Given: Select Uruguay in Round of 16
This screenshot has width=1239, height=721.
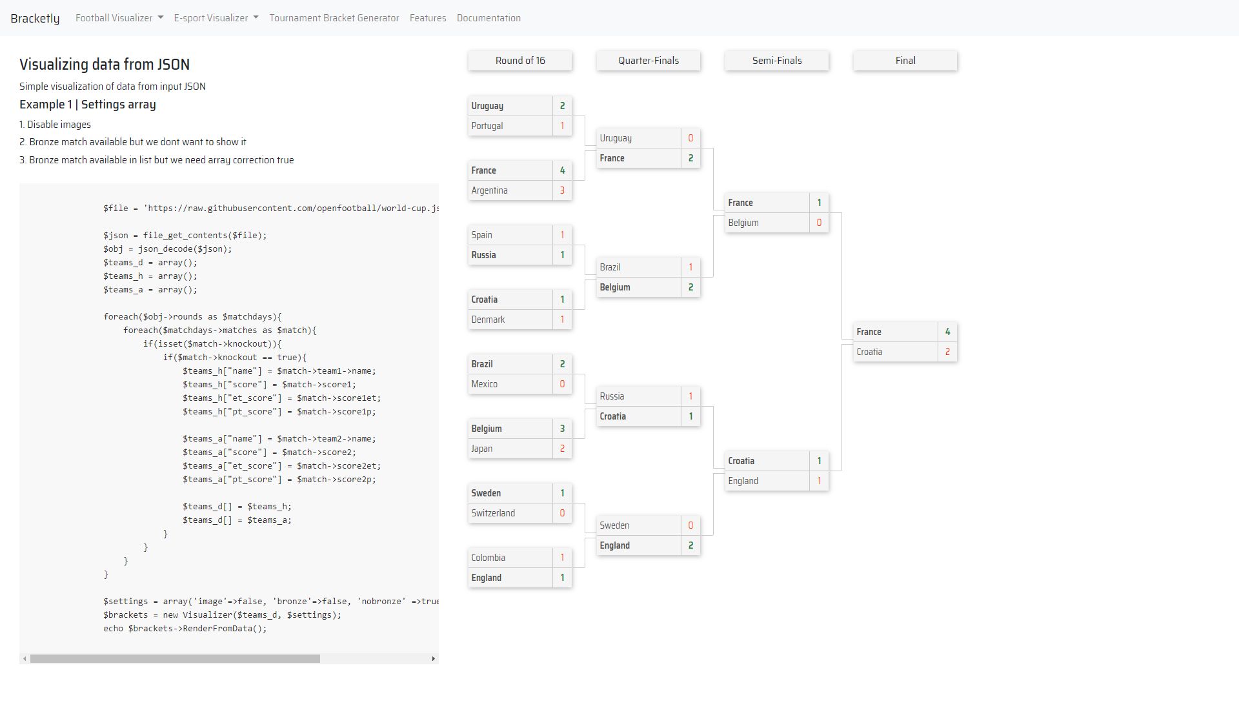Looking at the screenshot, I should [510, 106].
